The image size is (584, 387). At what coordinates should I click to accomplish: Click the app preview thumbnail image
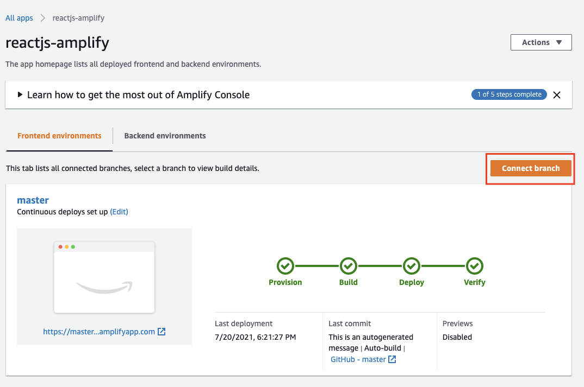(x=104, y=276)
